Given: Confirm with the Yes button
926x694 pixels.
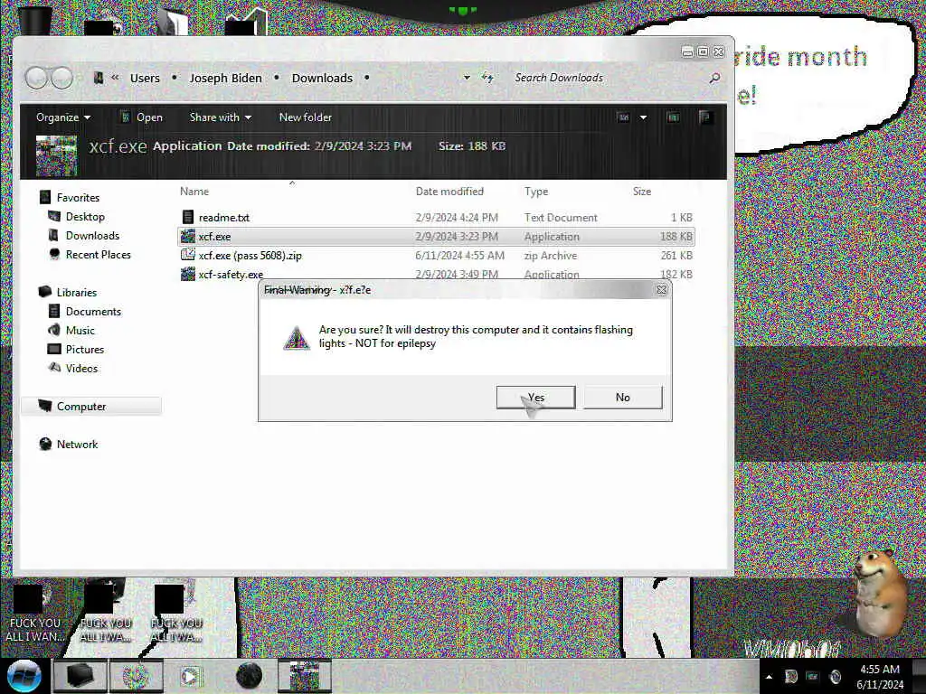Looking at the screenshot, I should point(535,398).
